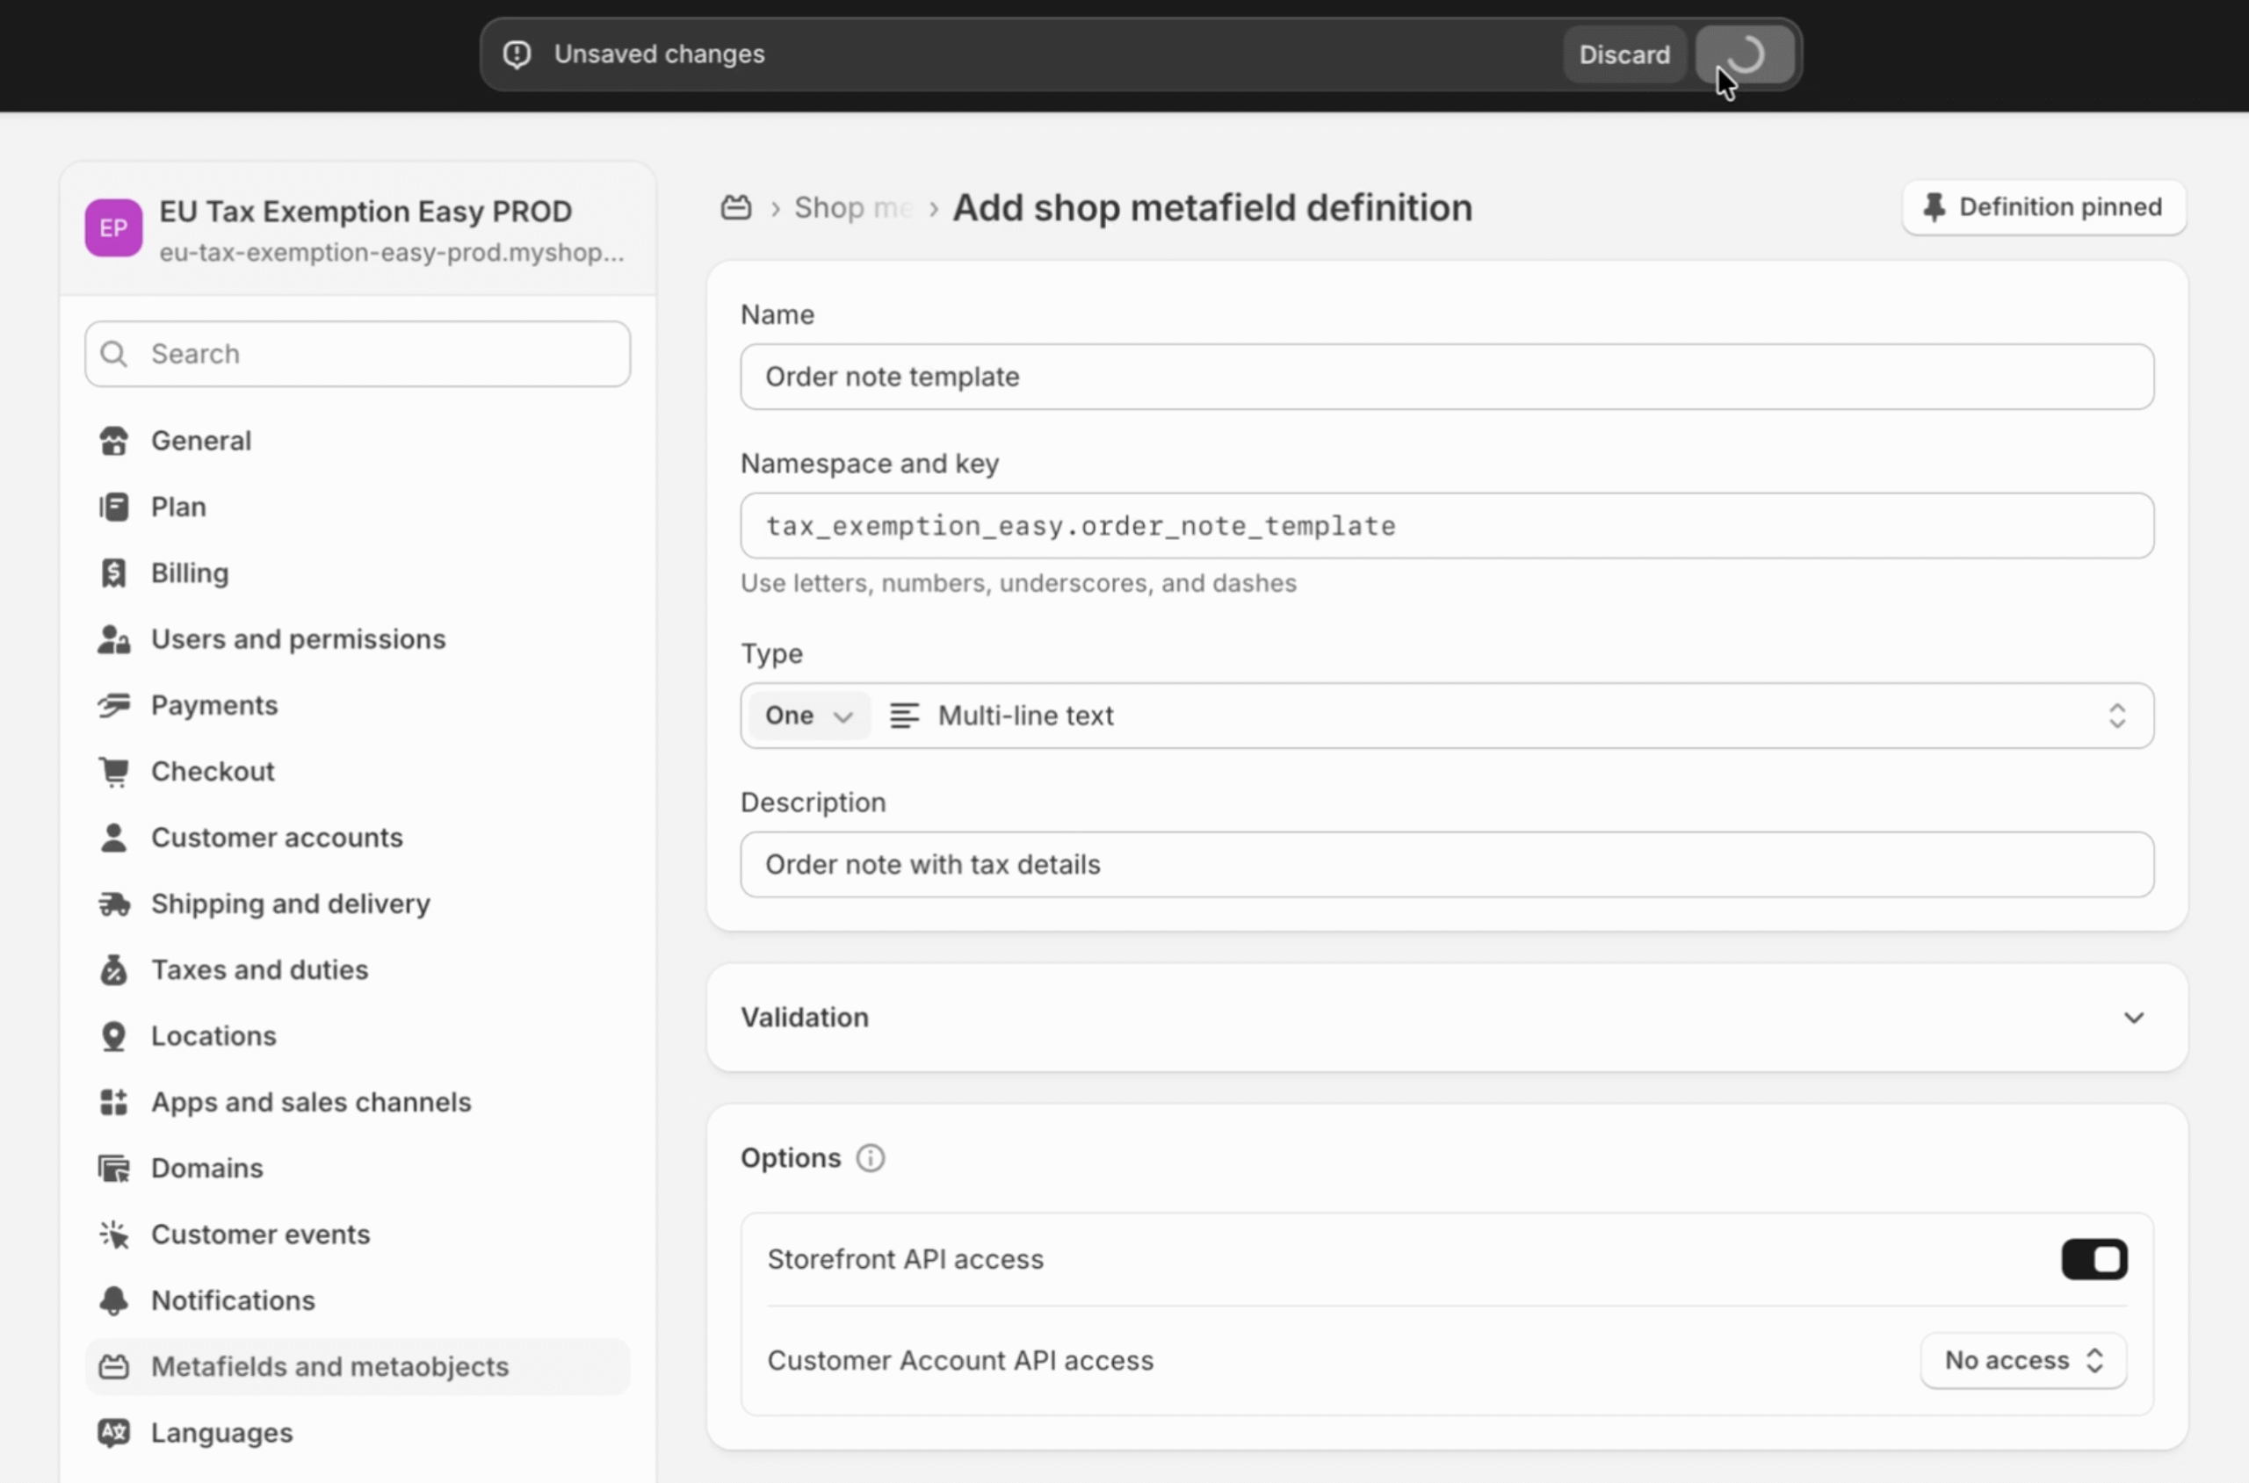Open the Customer Account API access dropdown

pos(2023,1360)
